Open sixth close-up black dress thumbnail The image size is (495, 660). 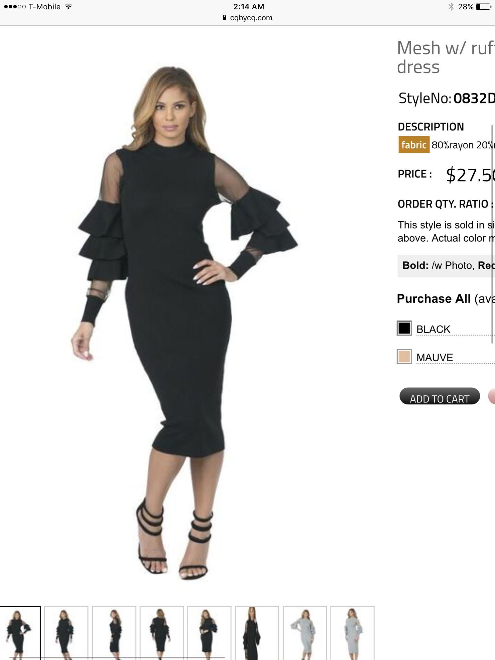point(257,633)
